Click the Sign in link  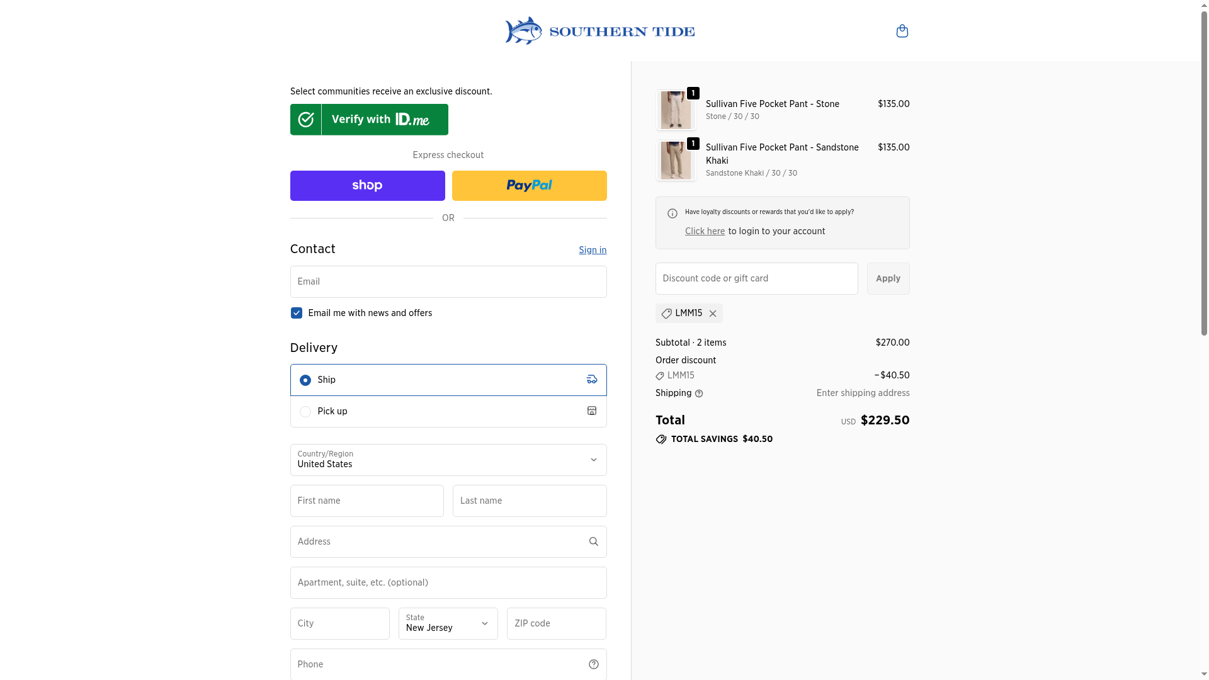[593, 250]
